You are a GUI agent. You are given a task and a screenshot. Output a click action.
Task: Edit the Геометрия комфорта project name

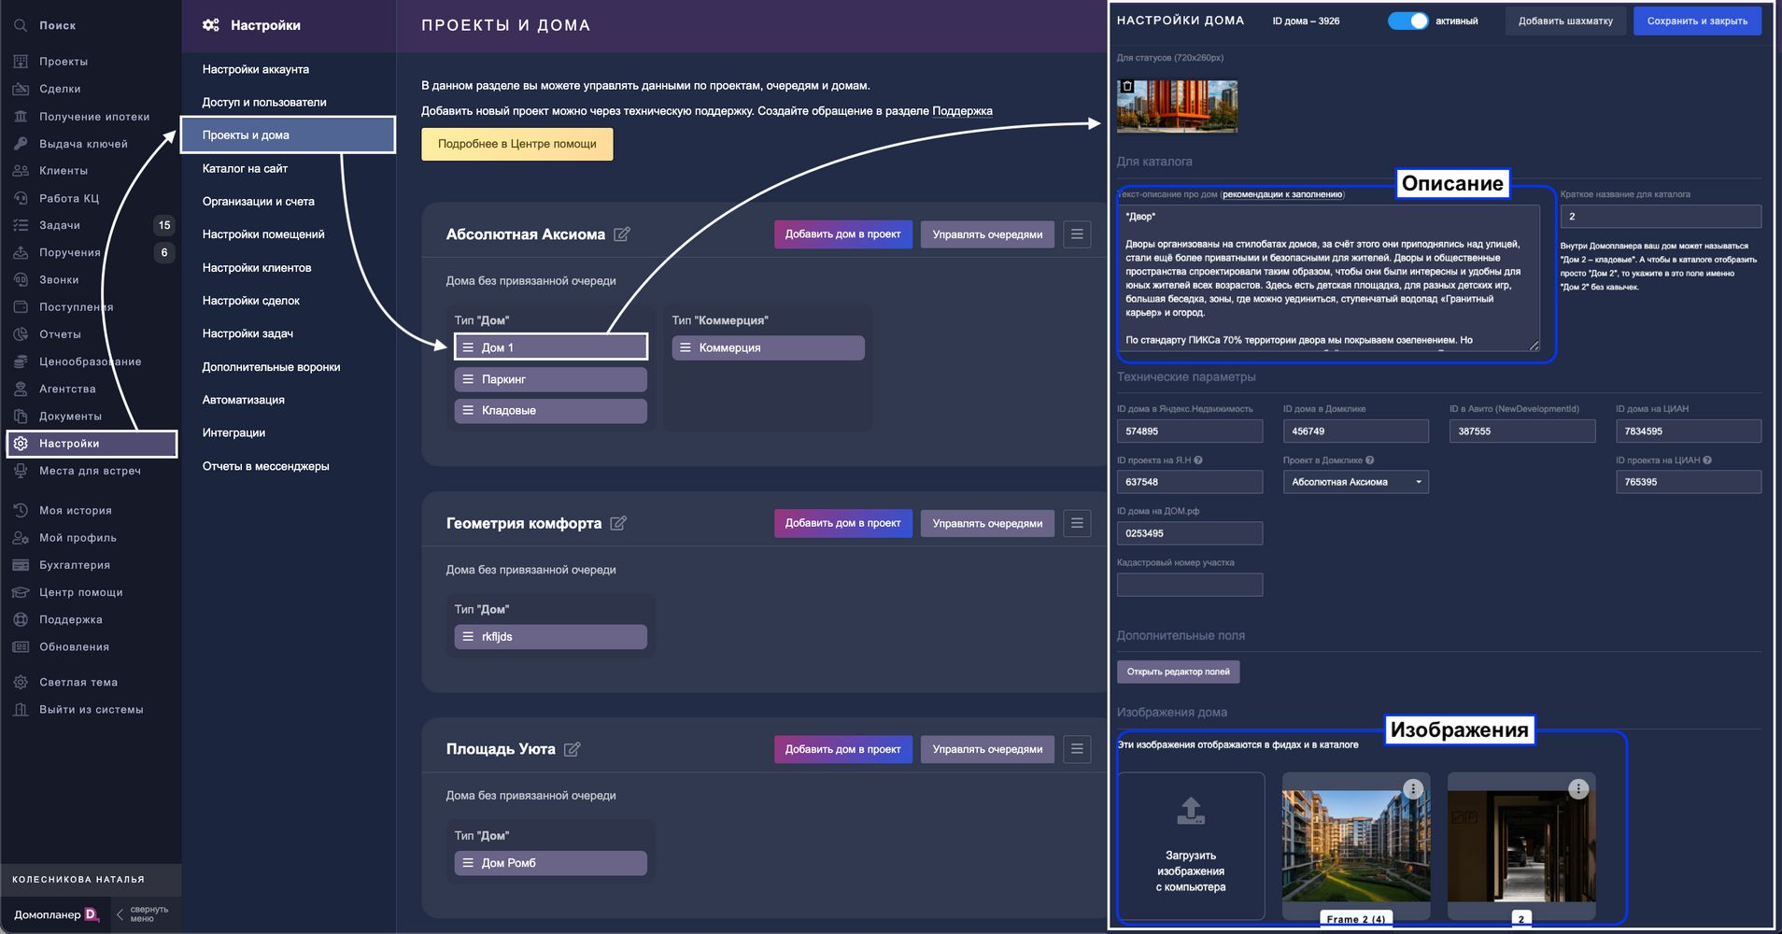pos(618,523)
